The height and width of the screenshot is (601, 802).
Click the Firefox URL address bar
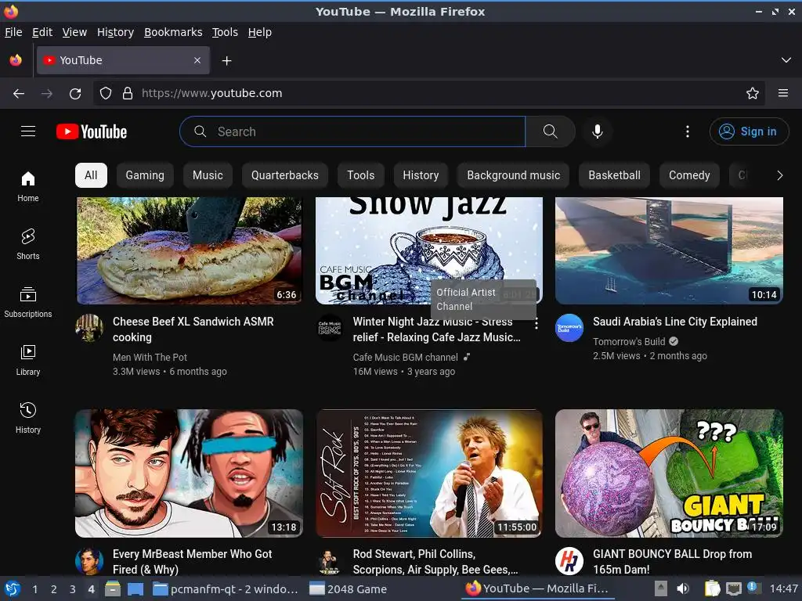tap(430, 94)
